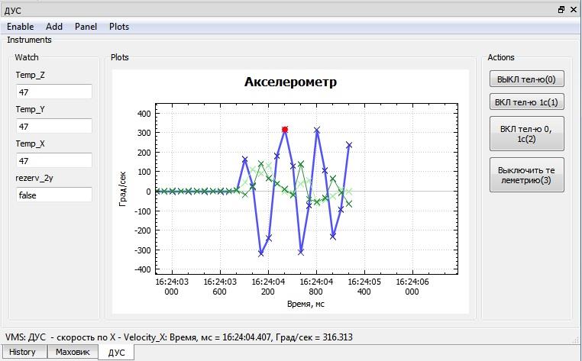This screenshot has width=582, height=361.
Task: Open the Enable menu
Action: tap(21, 27)
